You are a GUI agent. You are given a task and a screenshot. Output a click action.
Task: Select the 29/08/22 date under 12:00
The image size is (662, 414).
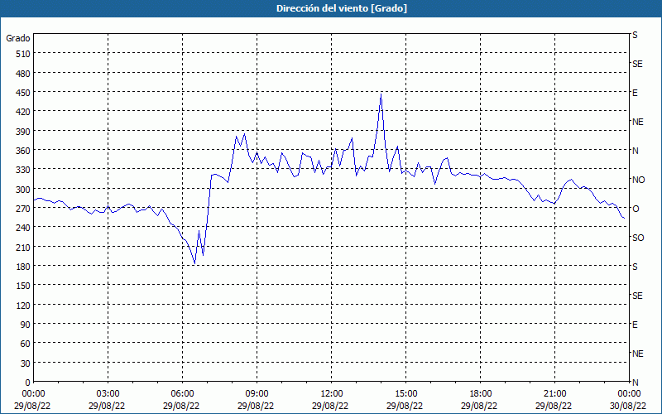click(330, 406)
